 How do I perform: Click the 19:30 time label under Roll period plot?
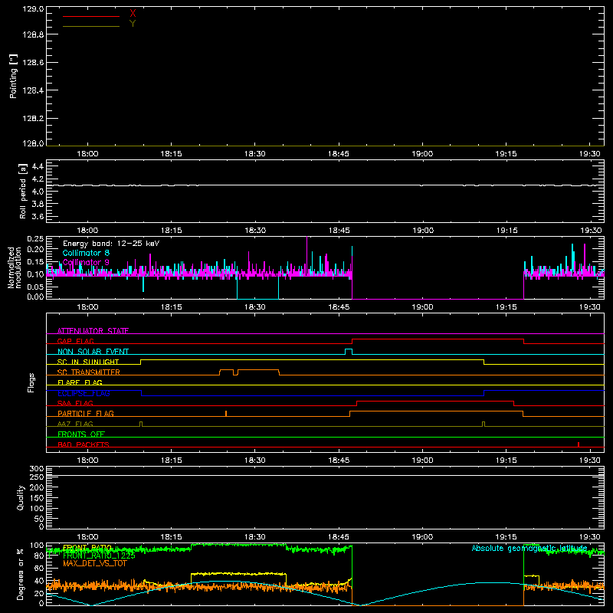(x=589, y=231)
